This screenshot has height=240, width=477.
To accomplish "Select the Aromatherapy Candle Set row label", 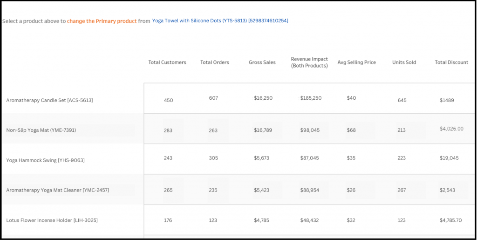I will click(49, 100).
